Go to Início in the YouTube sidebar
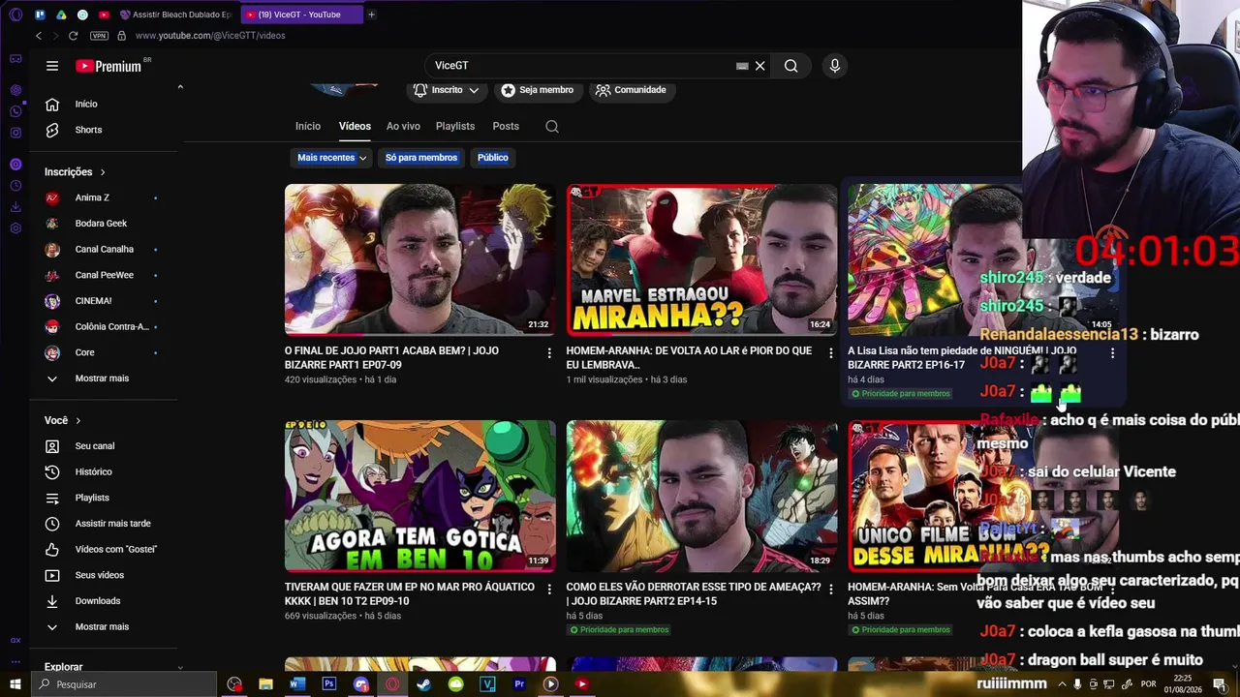Viewport: 1240px width, 697px height. tap(104, 105)
